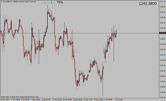The image size is (166, 101).
Task: Click the 6 Jan 20:00 time label
Action: [x=119, y=100]
